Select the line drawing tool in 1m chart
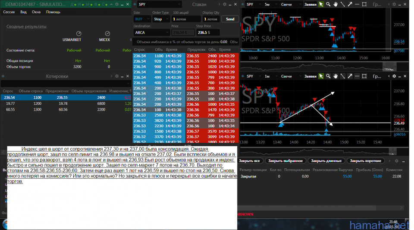This screenshot has width=414, height=230. coord(342,76)
